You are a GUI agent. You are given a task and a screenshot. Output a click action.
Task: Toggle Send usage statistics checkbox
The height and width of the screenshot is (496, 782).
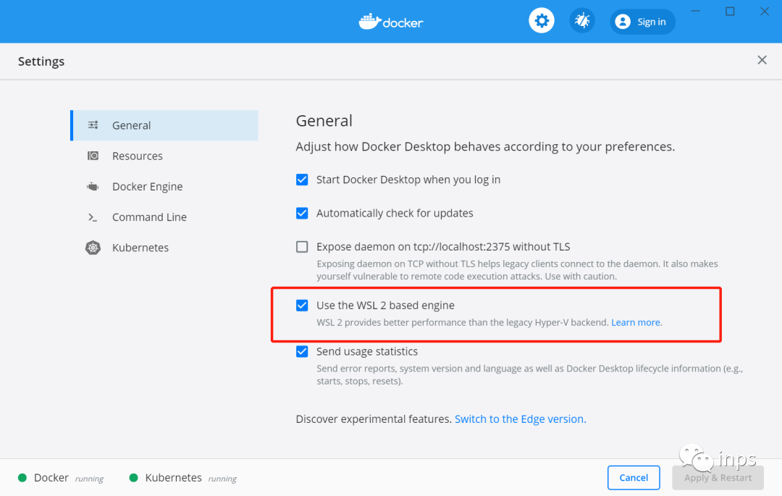point(302,351)
